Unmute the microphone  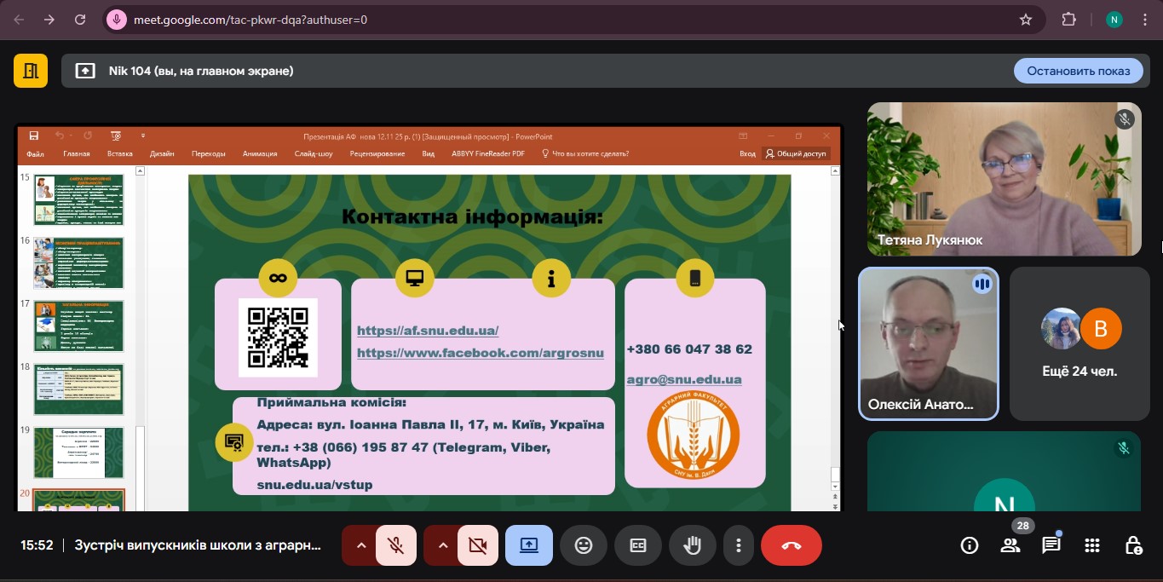pos(395,545)
